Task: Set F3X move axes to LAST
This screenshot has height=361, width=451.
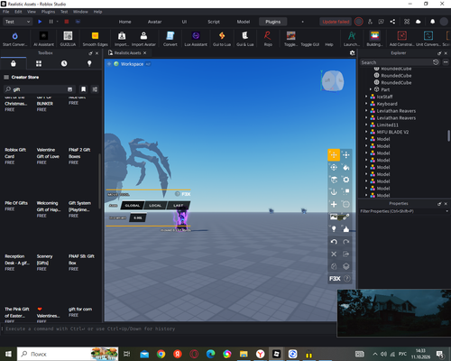Action: pos(178,205)
